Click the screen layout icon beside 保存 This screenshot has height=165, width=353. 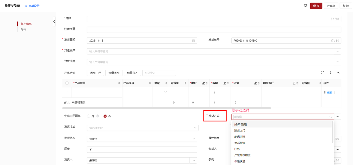click(305, 6)
